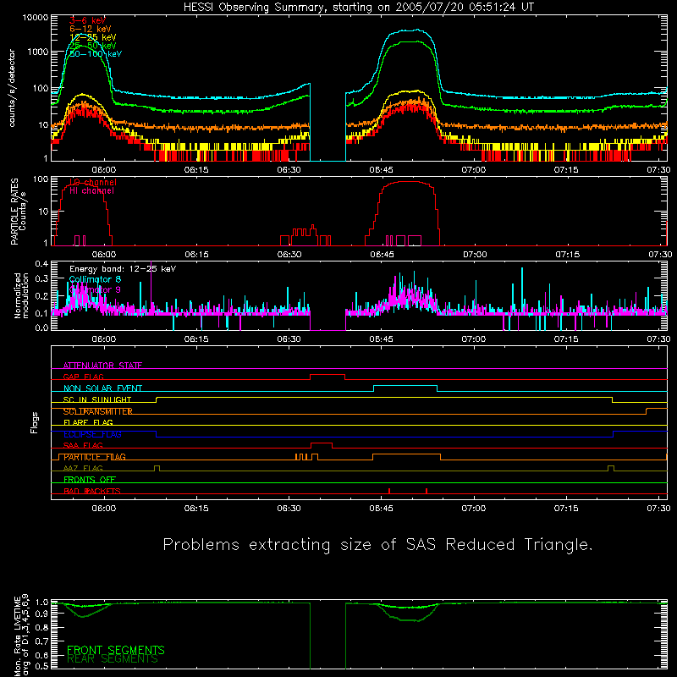Click the HESSI Observing Summary plot title

358,8
